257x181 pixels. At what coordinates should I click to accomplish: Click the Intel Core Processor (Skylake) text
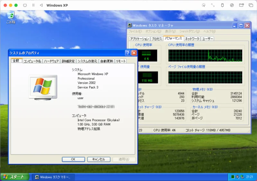[x=99, y=120]
